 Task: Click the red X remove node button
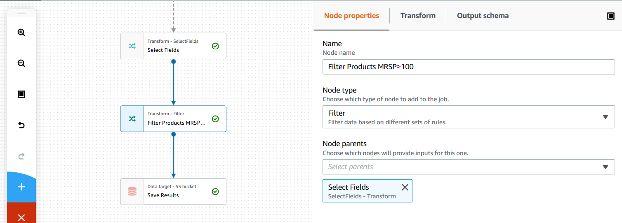click(21, 217)
